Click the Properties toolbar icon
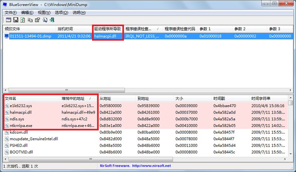Image resolution: width=296 pixels, height=172 pixels. coord(37,20)
